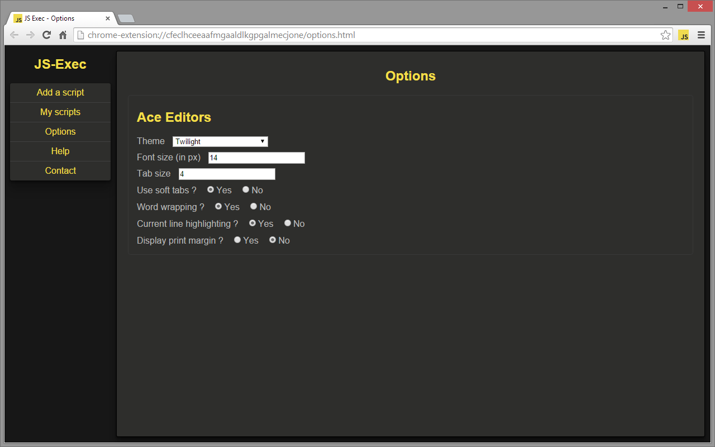This screenshot has width=715, height=447.
Task: Open the JS extension icon in toolbar
Action: tap(684, 35)
